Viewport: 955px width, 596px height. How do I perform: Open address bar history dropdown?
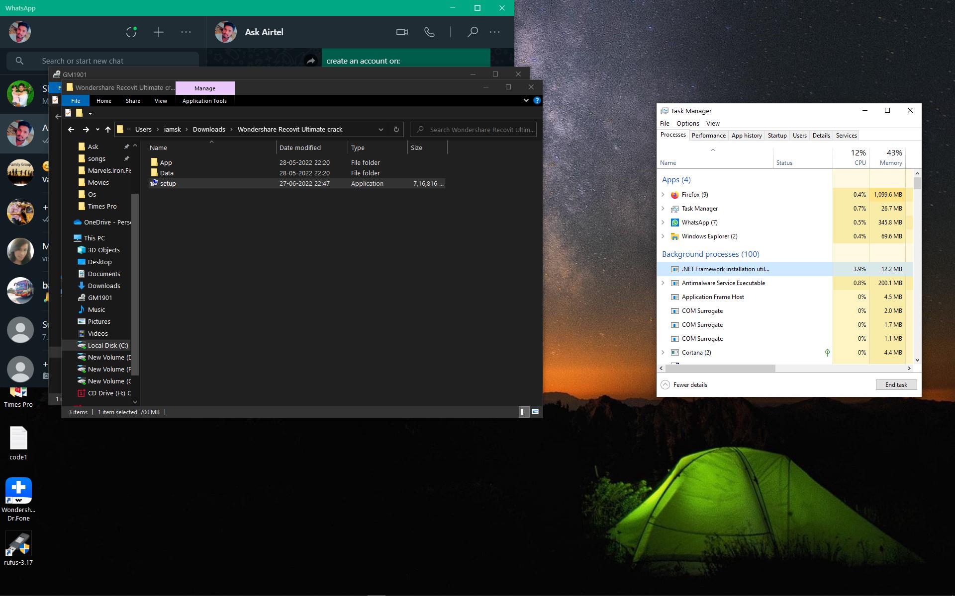[381, 130]
